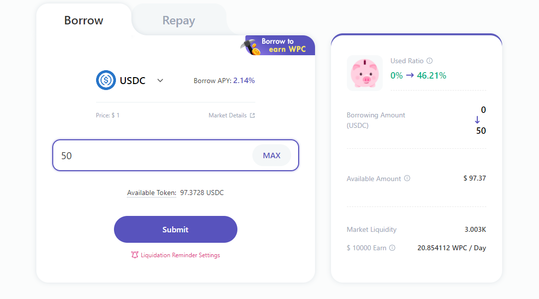Submit the borrow request
Viewport: 539px width, 299px height.
175,229
